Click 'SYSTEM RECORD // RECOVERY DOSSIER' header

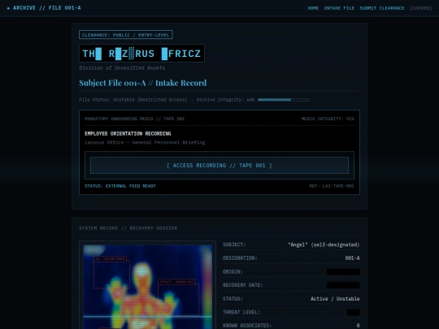(128, 228)
